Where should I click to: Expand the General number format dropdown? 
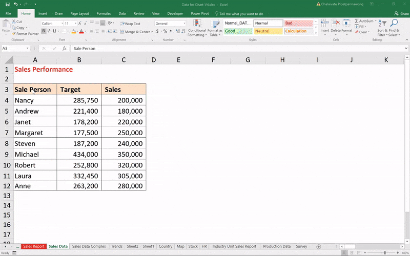point(184,24)
